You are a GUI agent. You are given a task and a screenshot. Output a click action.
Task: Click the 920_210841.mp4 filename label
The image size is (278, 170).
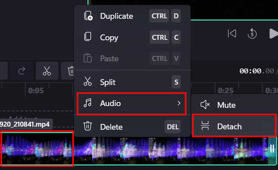(x=25, y=124)
